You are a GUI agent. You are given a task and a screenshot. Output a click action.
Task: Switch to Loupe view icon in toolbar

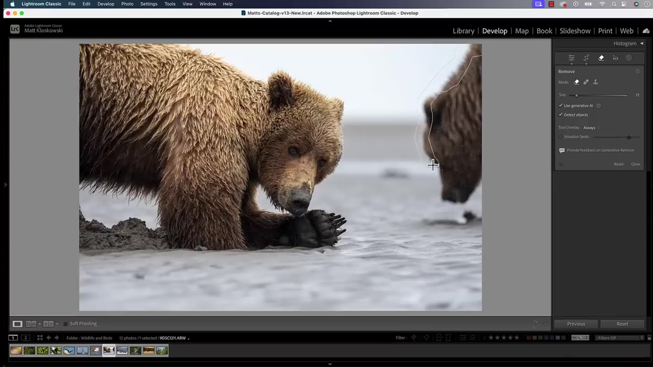point(17,324)
